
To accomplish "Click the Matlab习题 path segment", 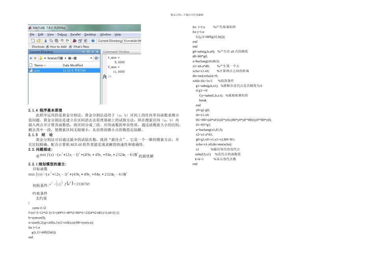I will coord(55,58).
